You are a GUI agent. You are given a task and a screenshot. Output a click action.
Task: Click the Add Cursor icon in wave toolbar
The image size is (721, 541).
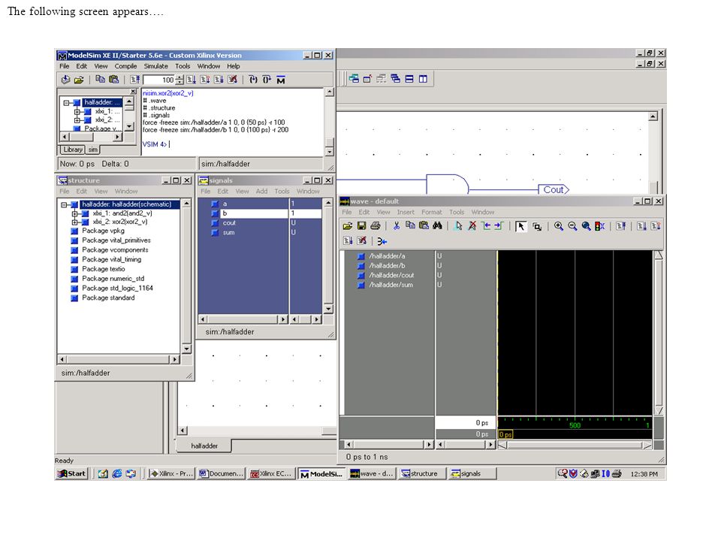point(458,226)
